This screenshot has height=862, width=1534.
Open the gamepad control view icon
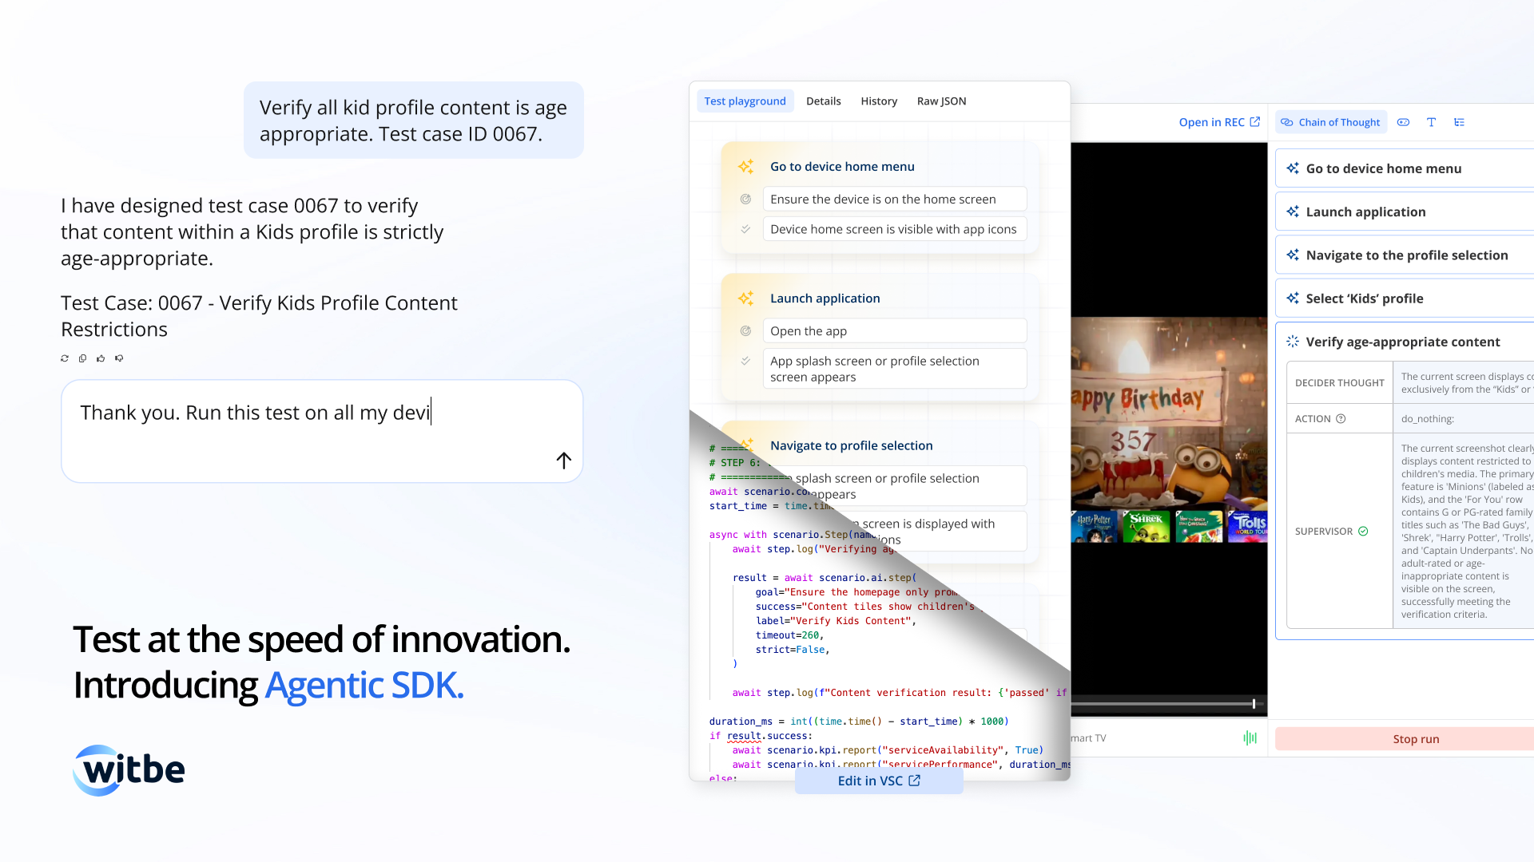(x=1403, y=122)
